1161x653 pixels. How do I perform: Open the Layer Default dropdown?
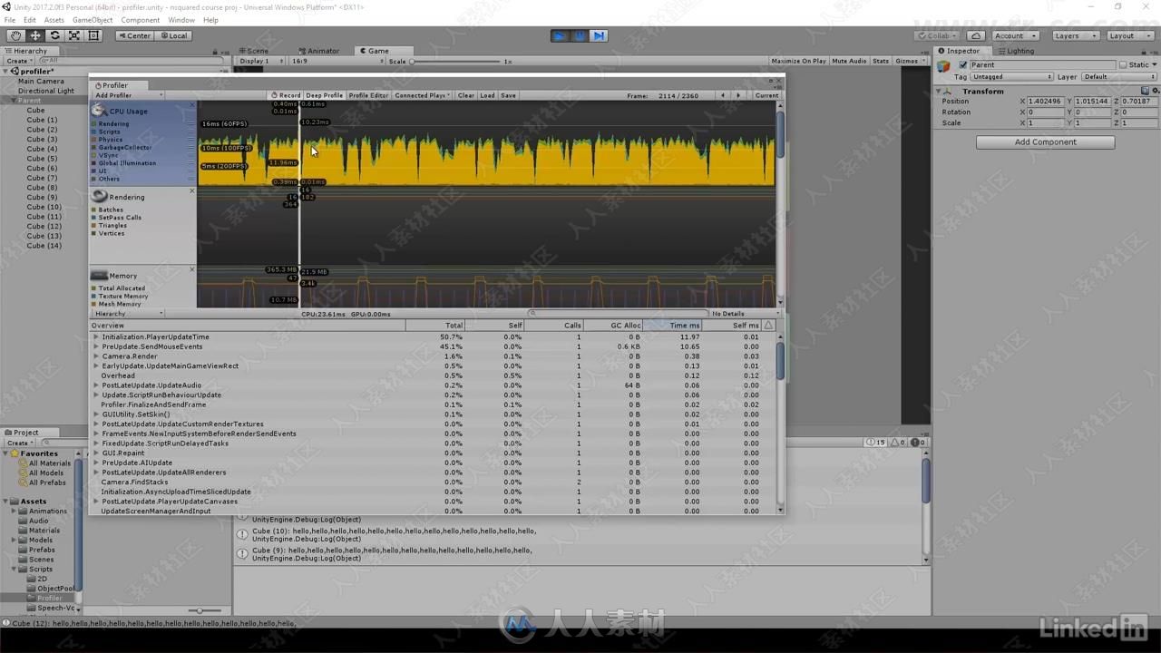[x=1119, y=77]
